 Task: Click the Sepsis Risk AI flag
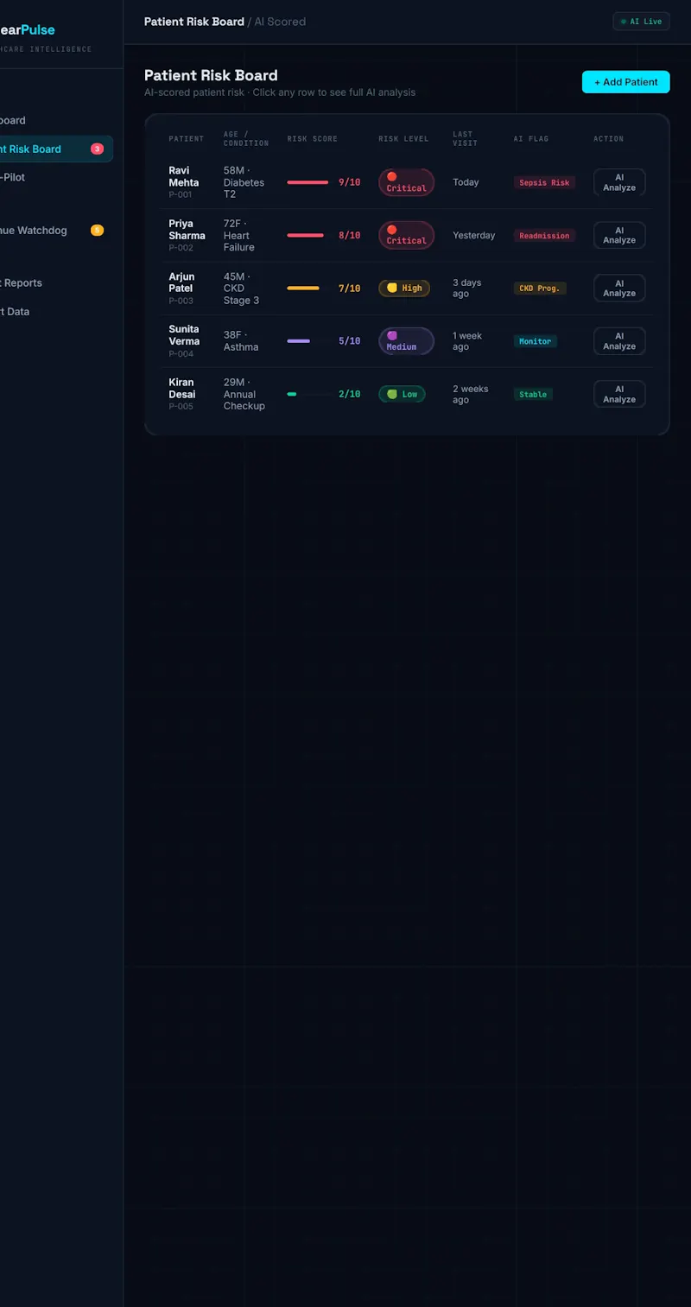tap(544, 183)
